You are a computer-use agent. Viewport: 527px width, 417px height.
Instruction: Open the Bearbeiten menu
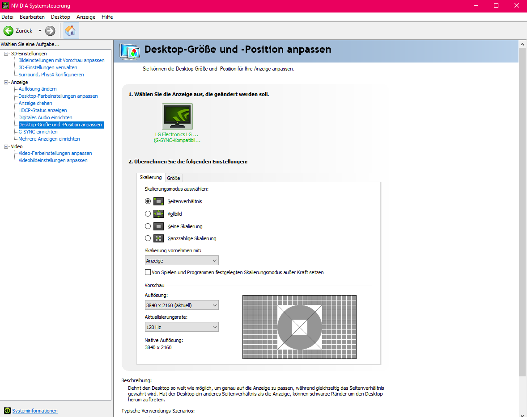32,17
